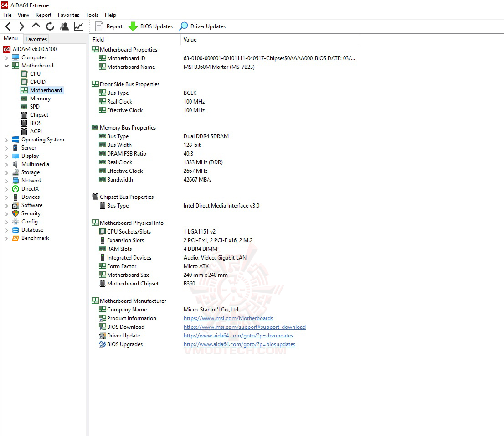The image size is (504, 436).
Task: Click the DirectX Xbox icon
Action: pos(15,188)
